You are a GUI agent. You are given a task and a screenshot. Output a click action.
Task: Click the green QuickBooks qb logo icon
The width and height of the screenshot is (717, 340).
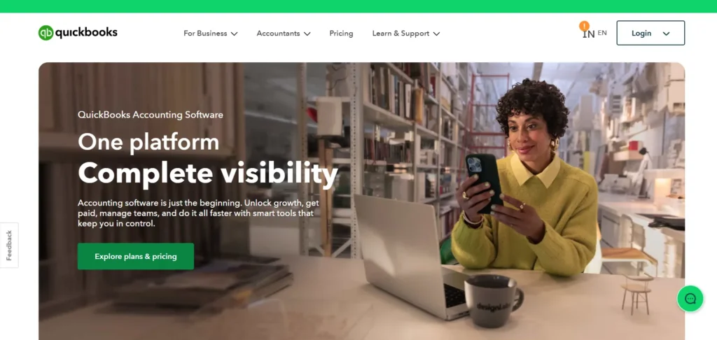tap(46, 33)
